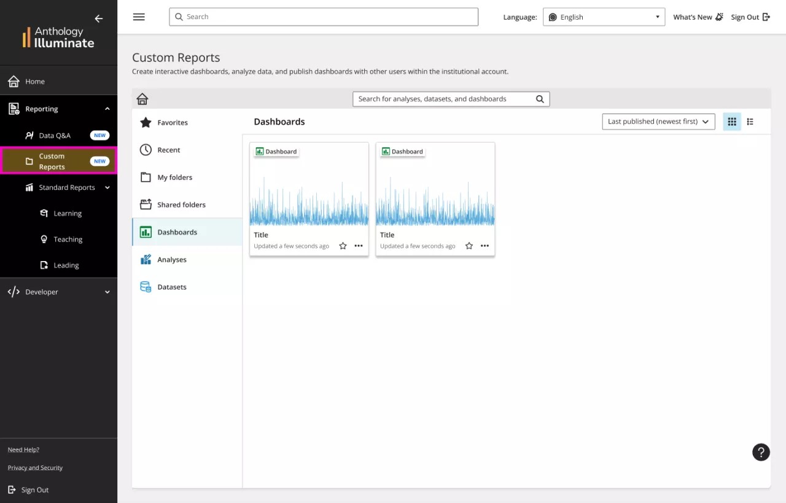
Task: Open the Language dropdown
Action: [604, 17]
